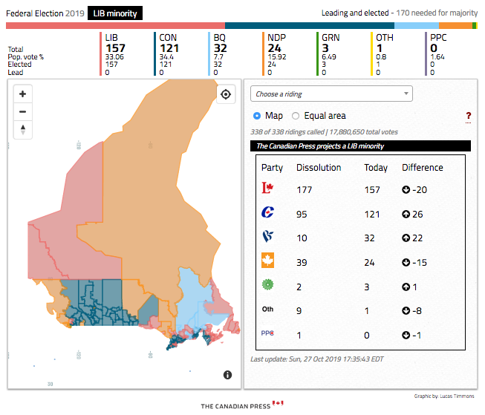Click THE CANADIAN PRESS footer link
Image resolution: width=485 pixels, height=415 pixels.
tap(235, 406)
